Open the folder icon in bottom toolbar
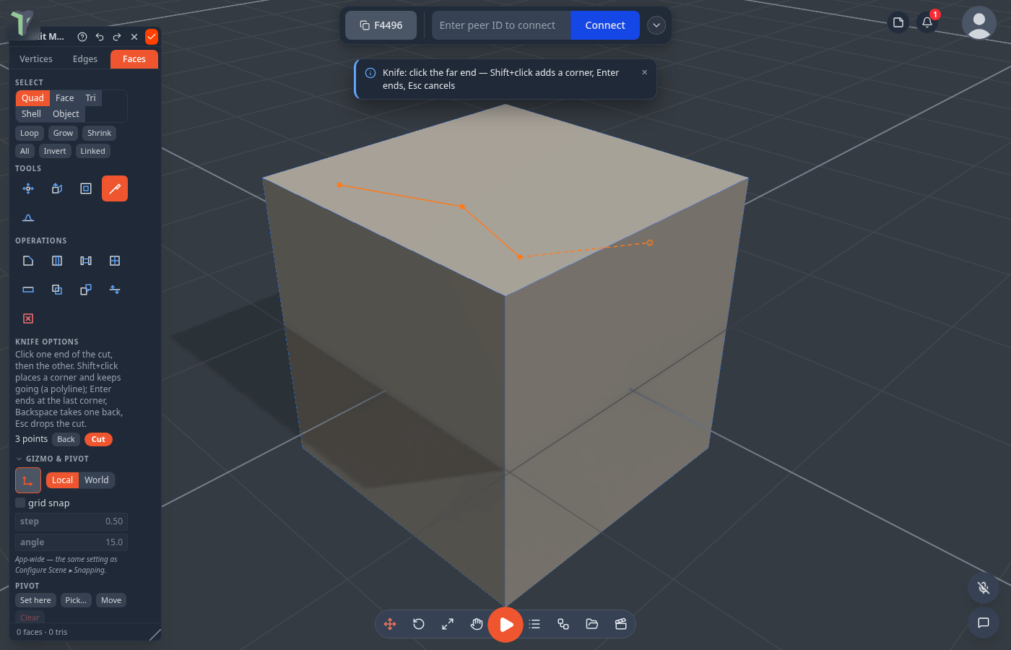This screenshot has height=650, width=1011. point(592,624)
